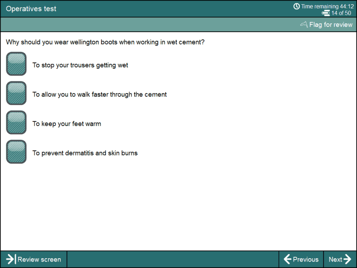This screenshot has height=268, width=357.
Task: Select answer 'To stop your trousers getting wet'
Action: (x=16, y=64)
